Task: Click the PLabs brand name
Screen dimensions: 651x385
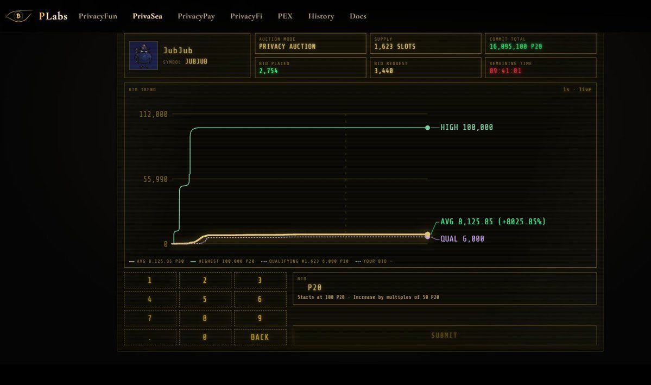Action: click(x=53, y=16)
